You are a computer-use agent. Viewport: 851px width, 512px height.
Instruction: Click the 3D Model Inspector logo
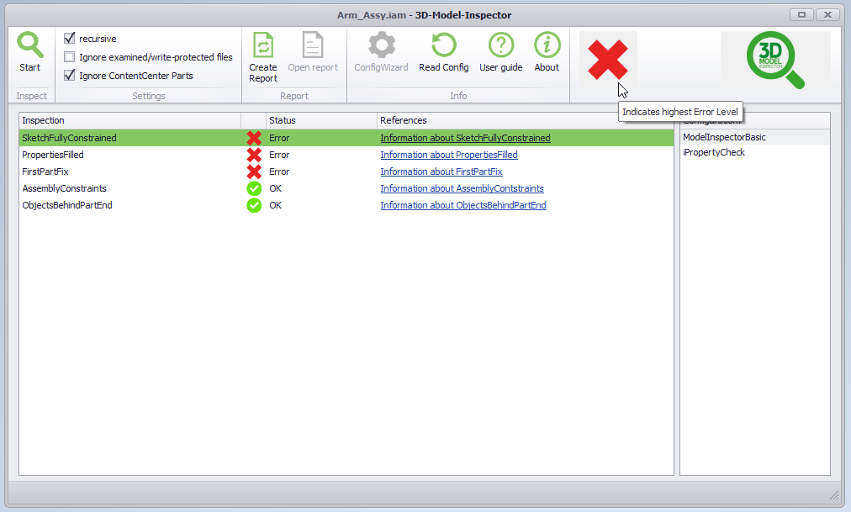pos(775,60)
